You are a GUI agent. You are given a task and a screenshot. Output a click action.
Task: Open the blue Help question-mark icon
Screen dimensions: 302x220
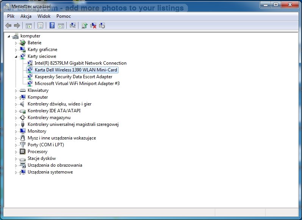pos(52,25)
